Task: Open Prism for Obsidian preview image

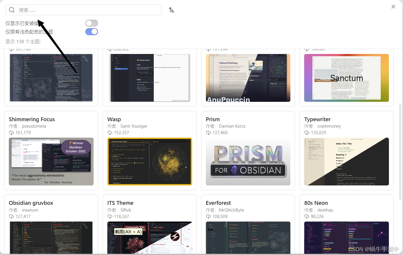Action: pos(248,161)
